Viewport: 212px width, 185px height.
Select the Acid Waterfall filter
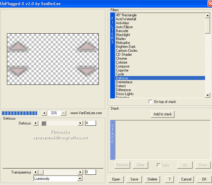point(160,19)
